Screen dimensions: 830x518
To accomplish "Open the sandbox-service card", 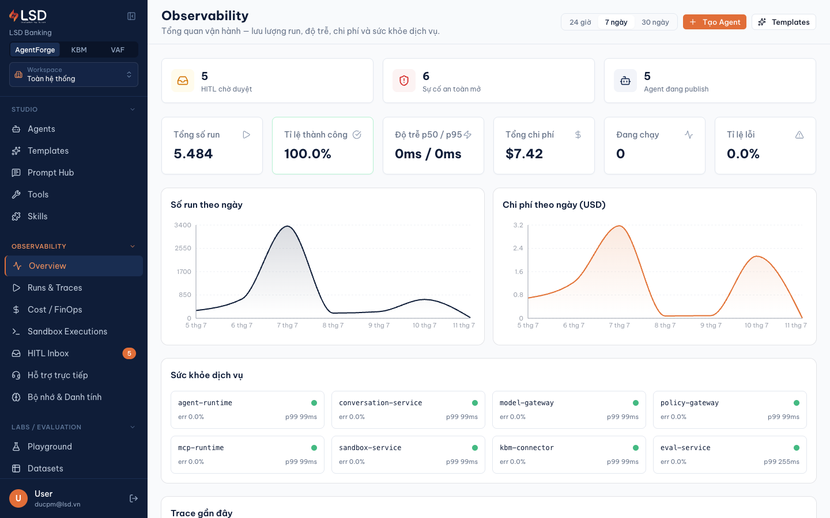I will (x=408, y=455).
